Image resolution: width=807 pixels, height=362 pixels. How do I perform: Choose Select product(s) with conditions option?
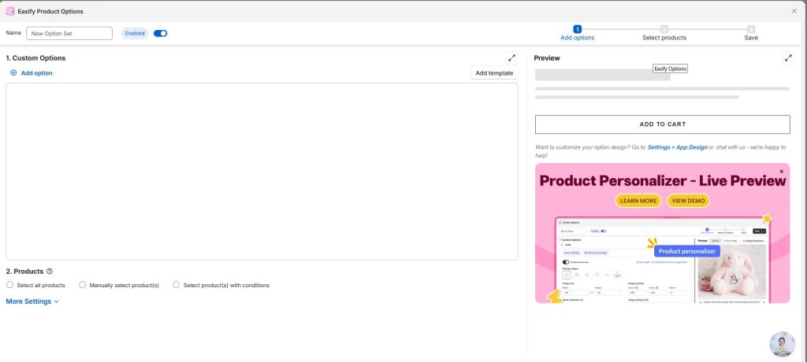click(x=176, y=285)
